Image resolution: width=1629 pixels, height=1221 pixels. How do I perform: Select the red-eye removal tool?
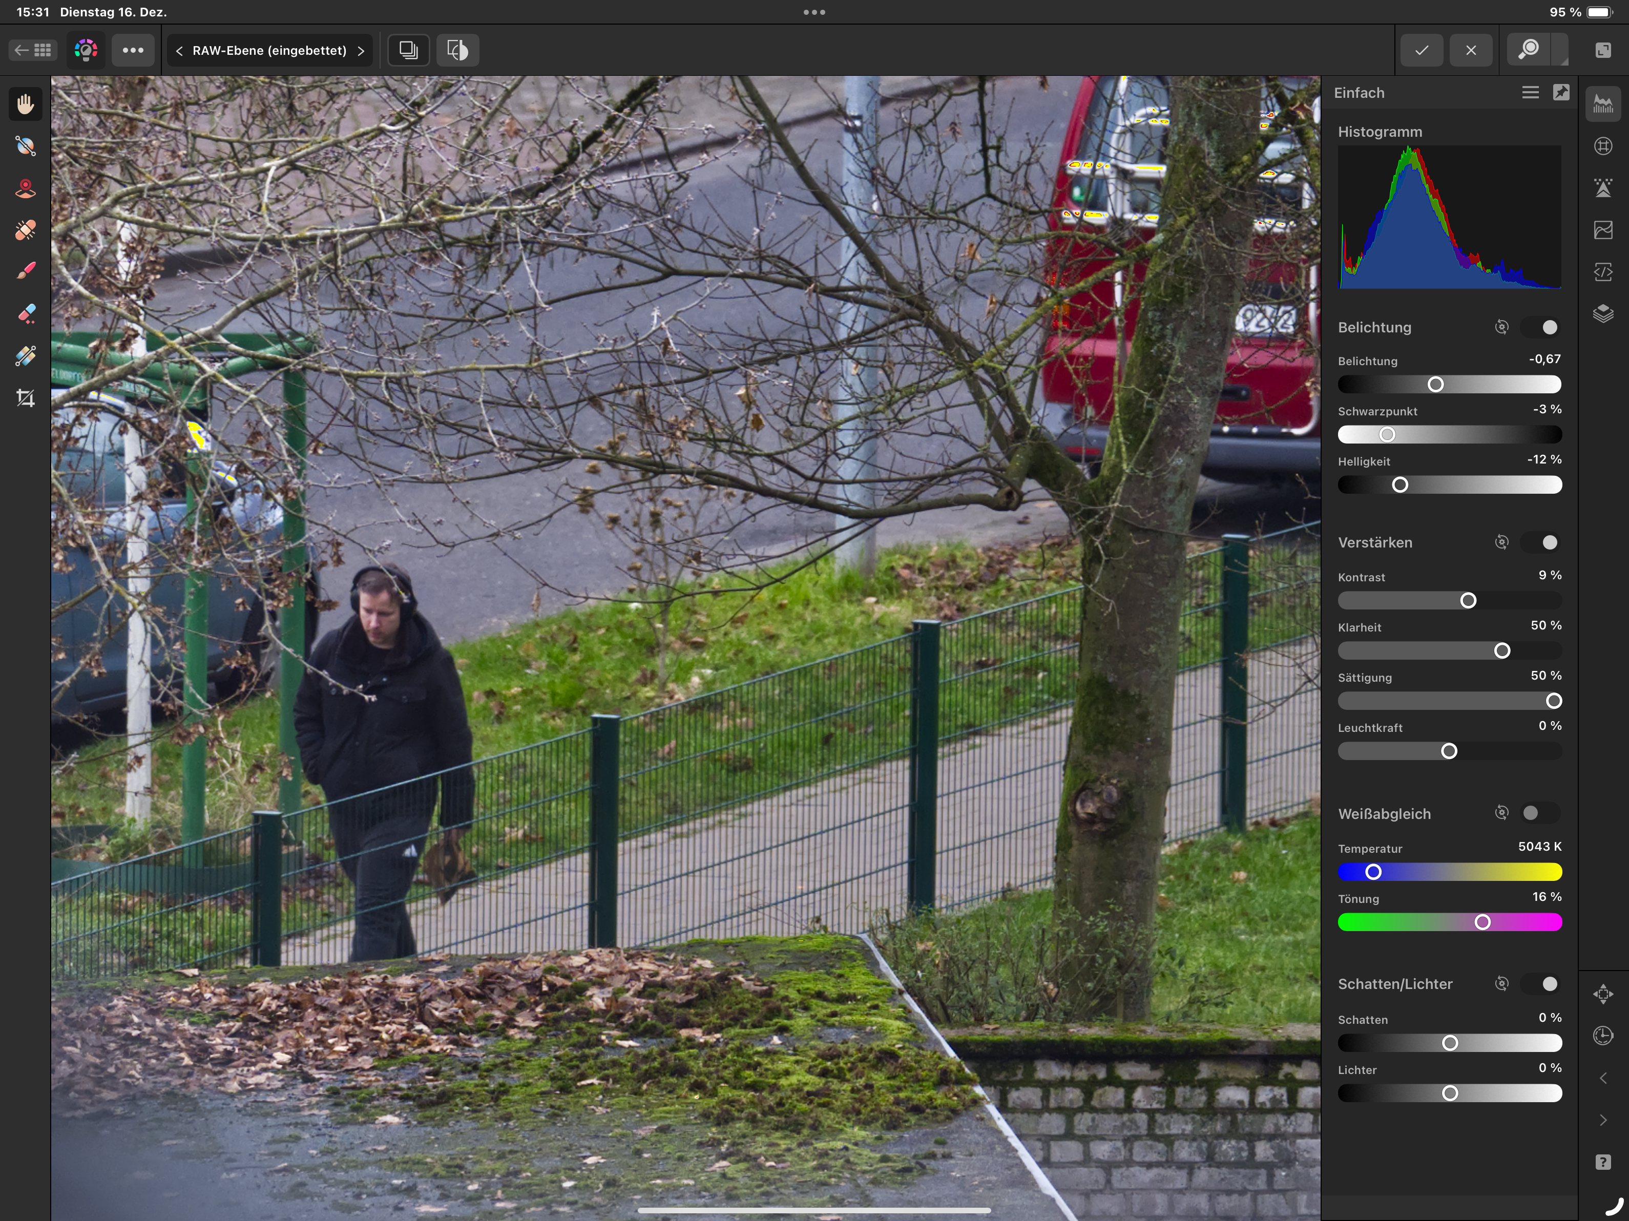pos(26,188)
